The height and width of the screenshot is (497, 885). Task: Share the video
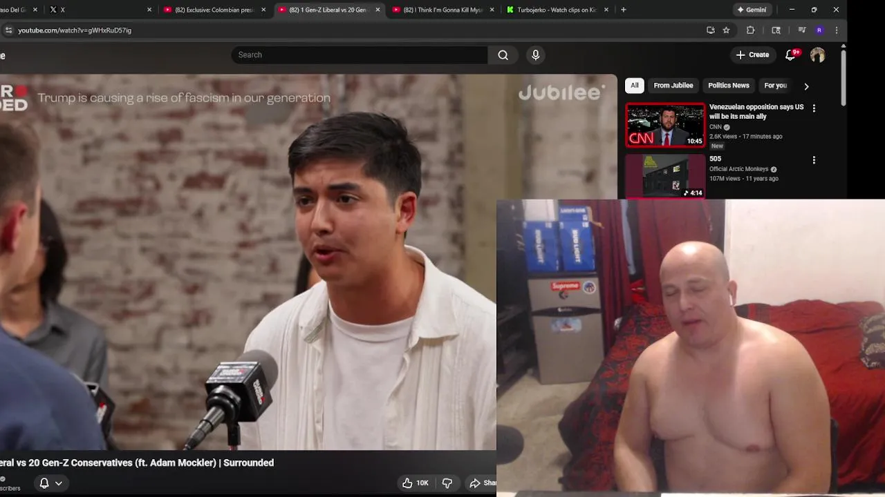point(483,483)
